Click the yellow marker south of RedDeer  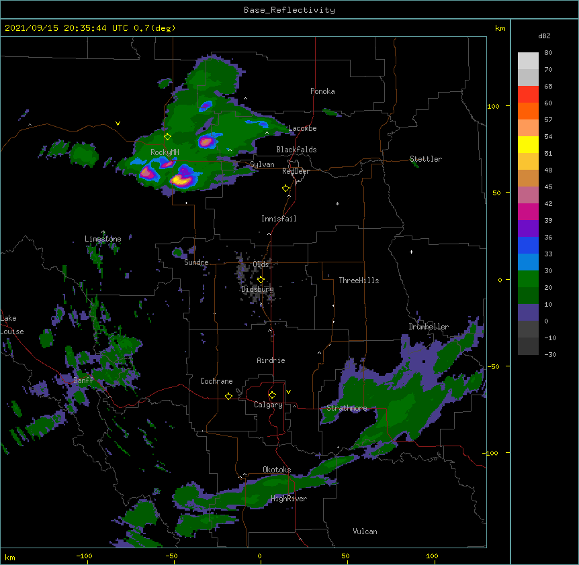286,189
